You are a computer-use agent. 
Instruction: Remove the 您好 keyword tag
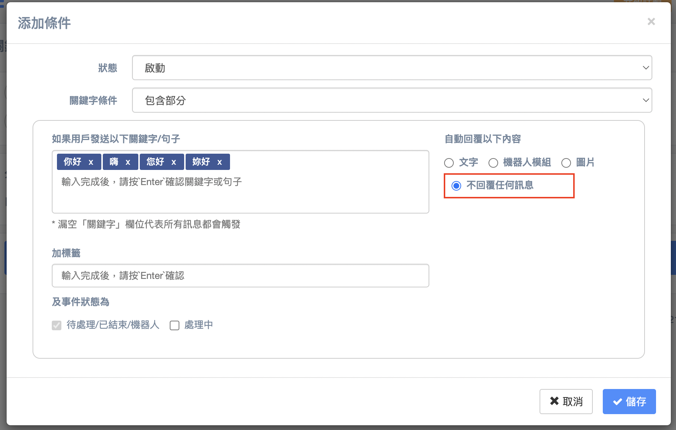[x=174, y=162]
